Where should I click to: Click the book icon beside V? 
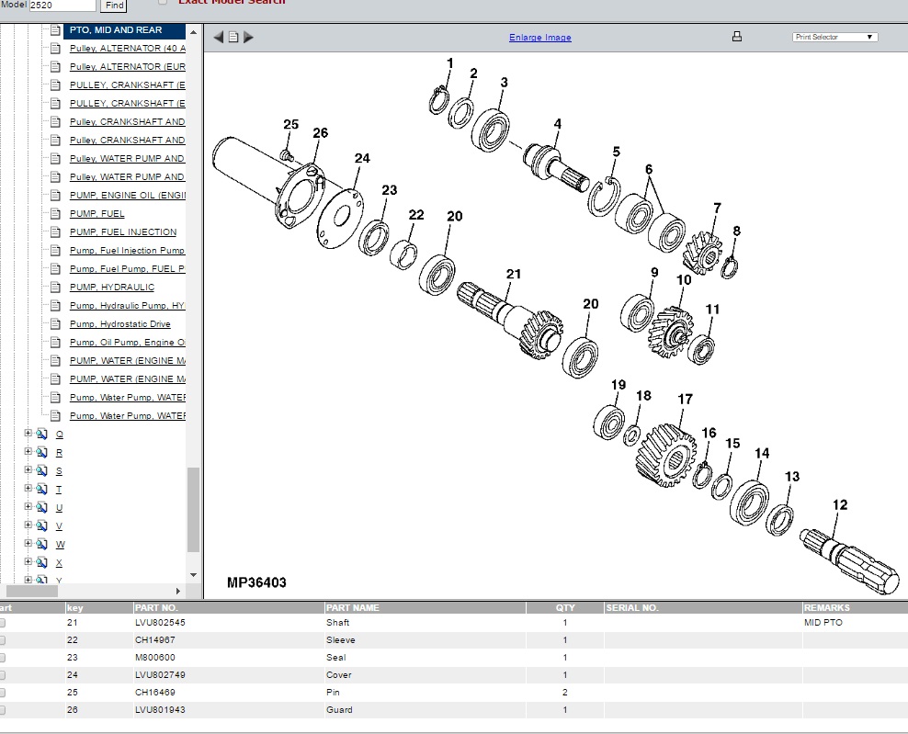[x=41, y=526]
